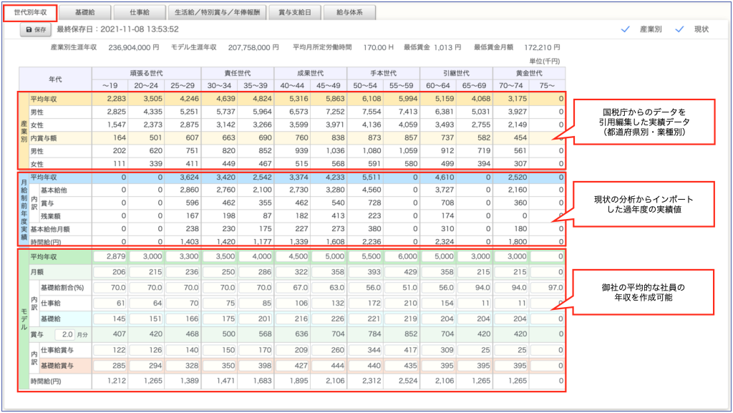Image resolution: width=733 pixels, height=413 pixels.
Task: Click the floppy disk save icon
Action: tap(29, 30)
